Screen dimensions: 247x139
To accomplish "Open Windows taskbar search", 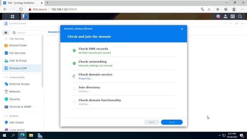I will click(13, 136).
